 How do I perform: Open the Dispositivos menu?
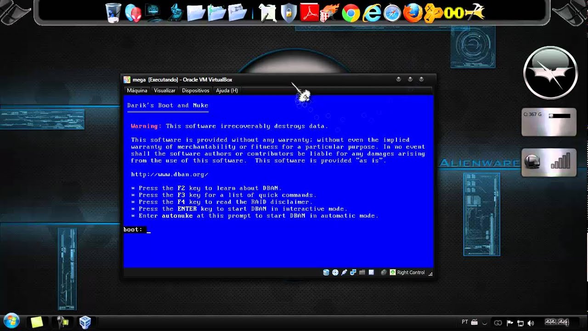click(x=196, y=91)
